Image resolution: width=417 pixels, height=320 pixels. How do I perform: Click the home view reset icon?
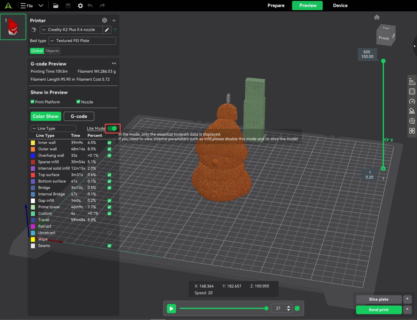pos(377,17)
